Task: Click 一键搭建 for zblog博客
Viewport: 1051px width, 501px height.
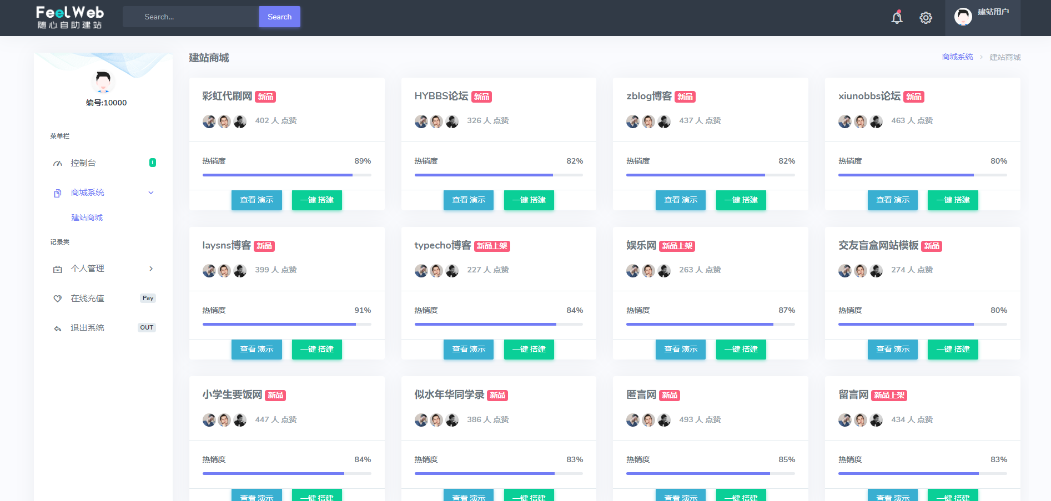Action: tap(741, 200)
